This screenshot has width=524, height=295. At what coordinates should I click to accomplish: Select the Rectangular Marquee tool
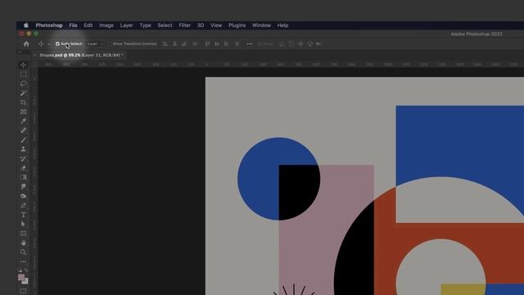[23, 74]
